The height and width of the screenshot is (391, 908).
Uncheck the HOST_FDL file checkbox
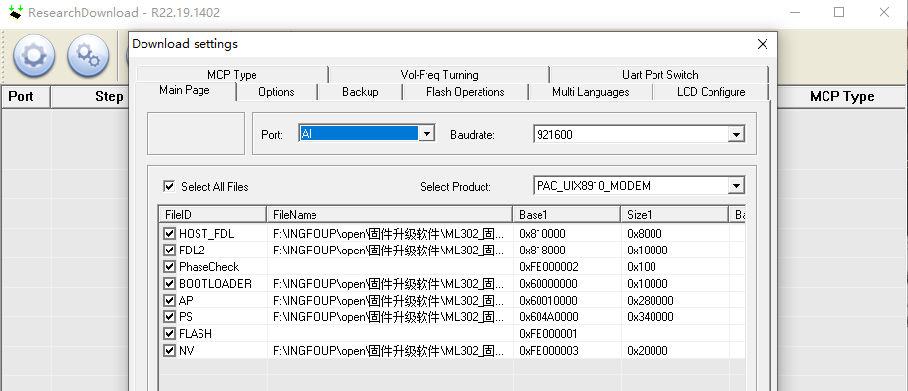(x=169, y=234)
